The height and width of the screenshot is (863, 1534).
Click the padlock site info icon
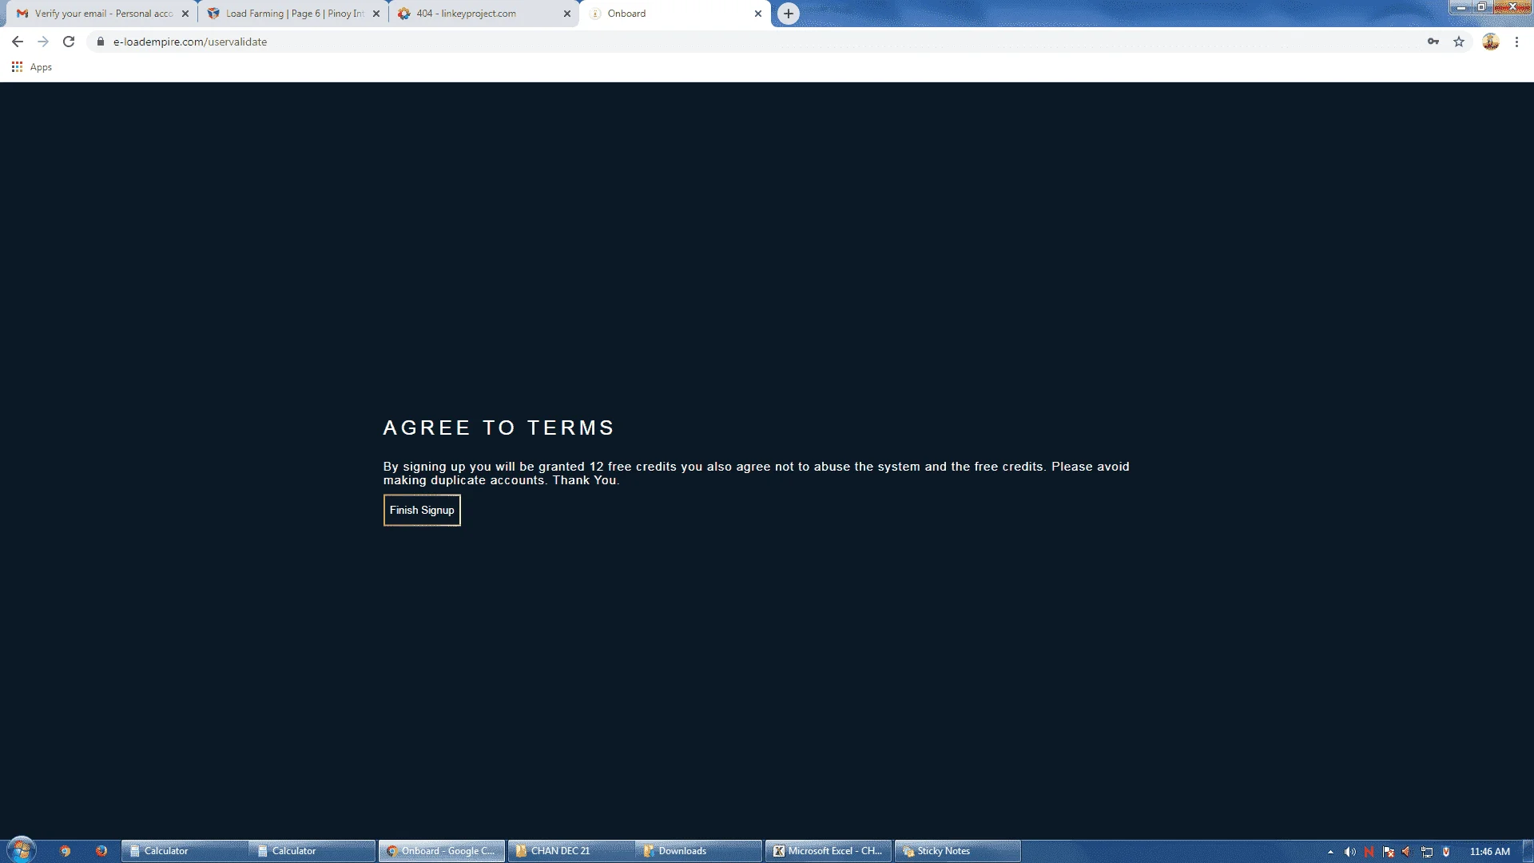(x=101, y=42)
